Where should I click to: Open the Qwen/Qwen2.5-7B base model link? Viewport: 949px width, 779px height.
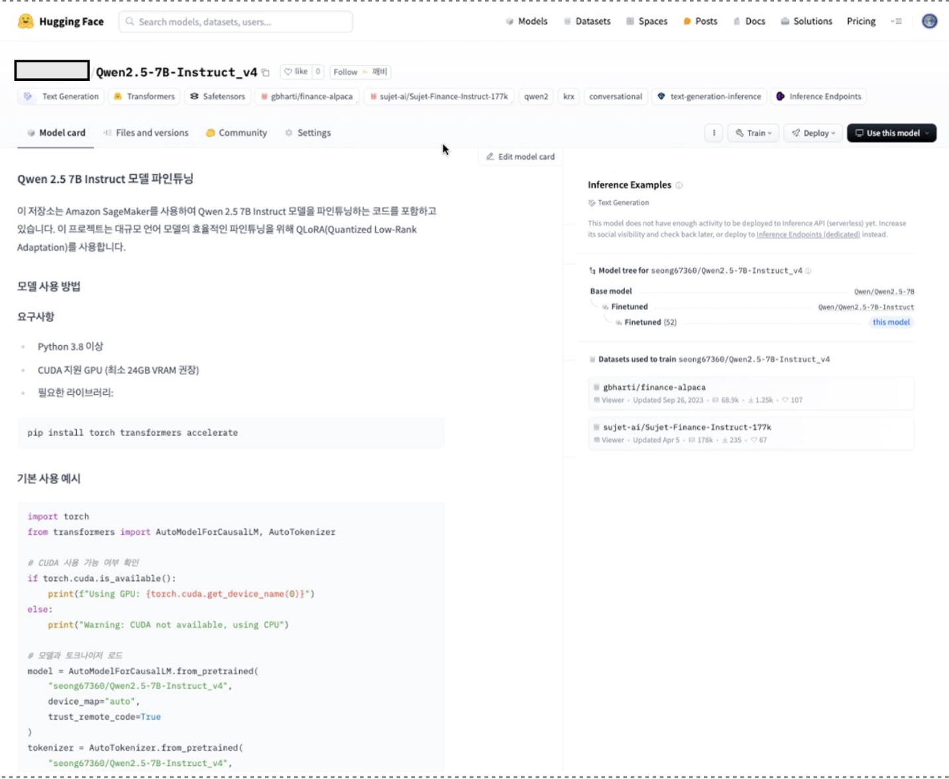click(884, 291)
